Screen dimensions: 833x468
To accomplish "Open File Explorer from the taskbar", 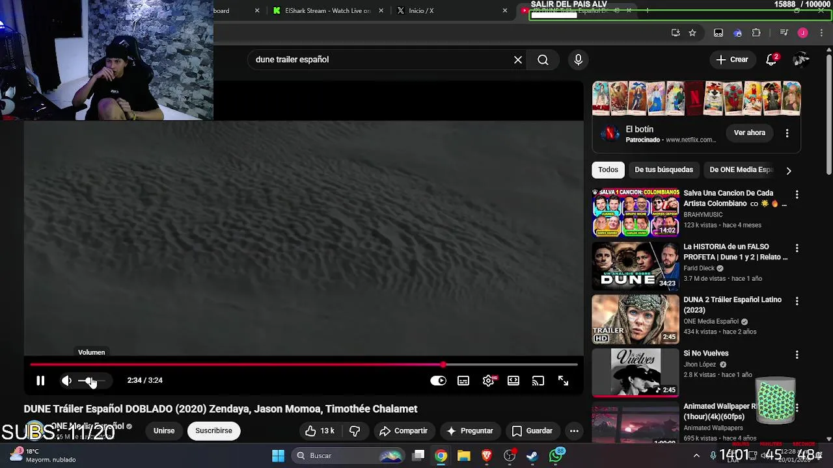I will (464, 456).
